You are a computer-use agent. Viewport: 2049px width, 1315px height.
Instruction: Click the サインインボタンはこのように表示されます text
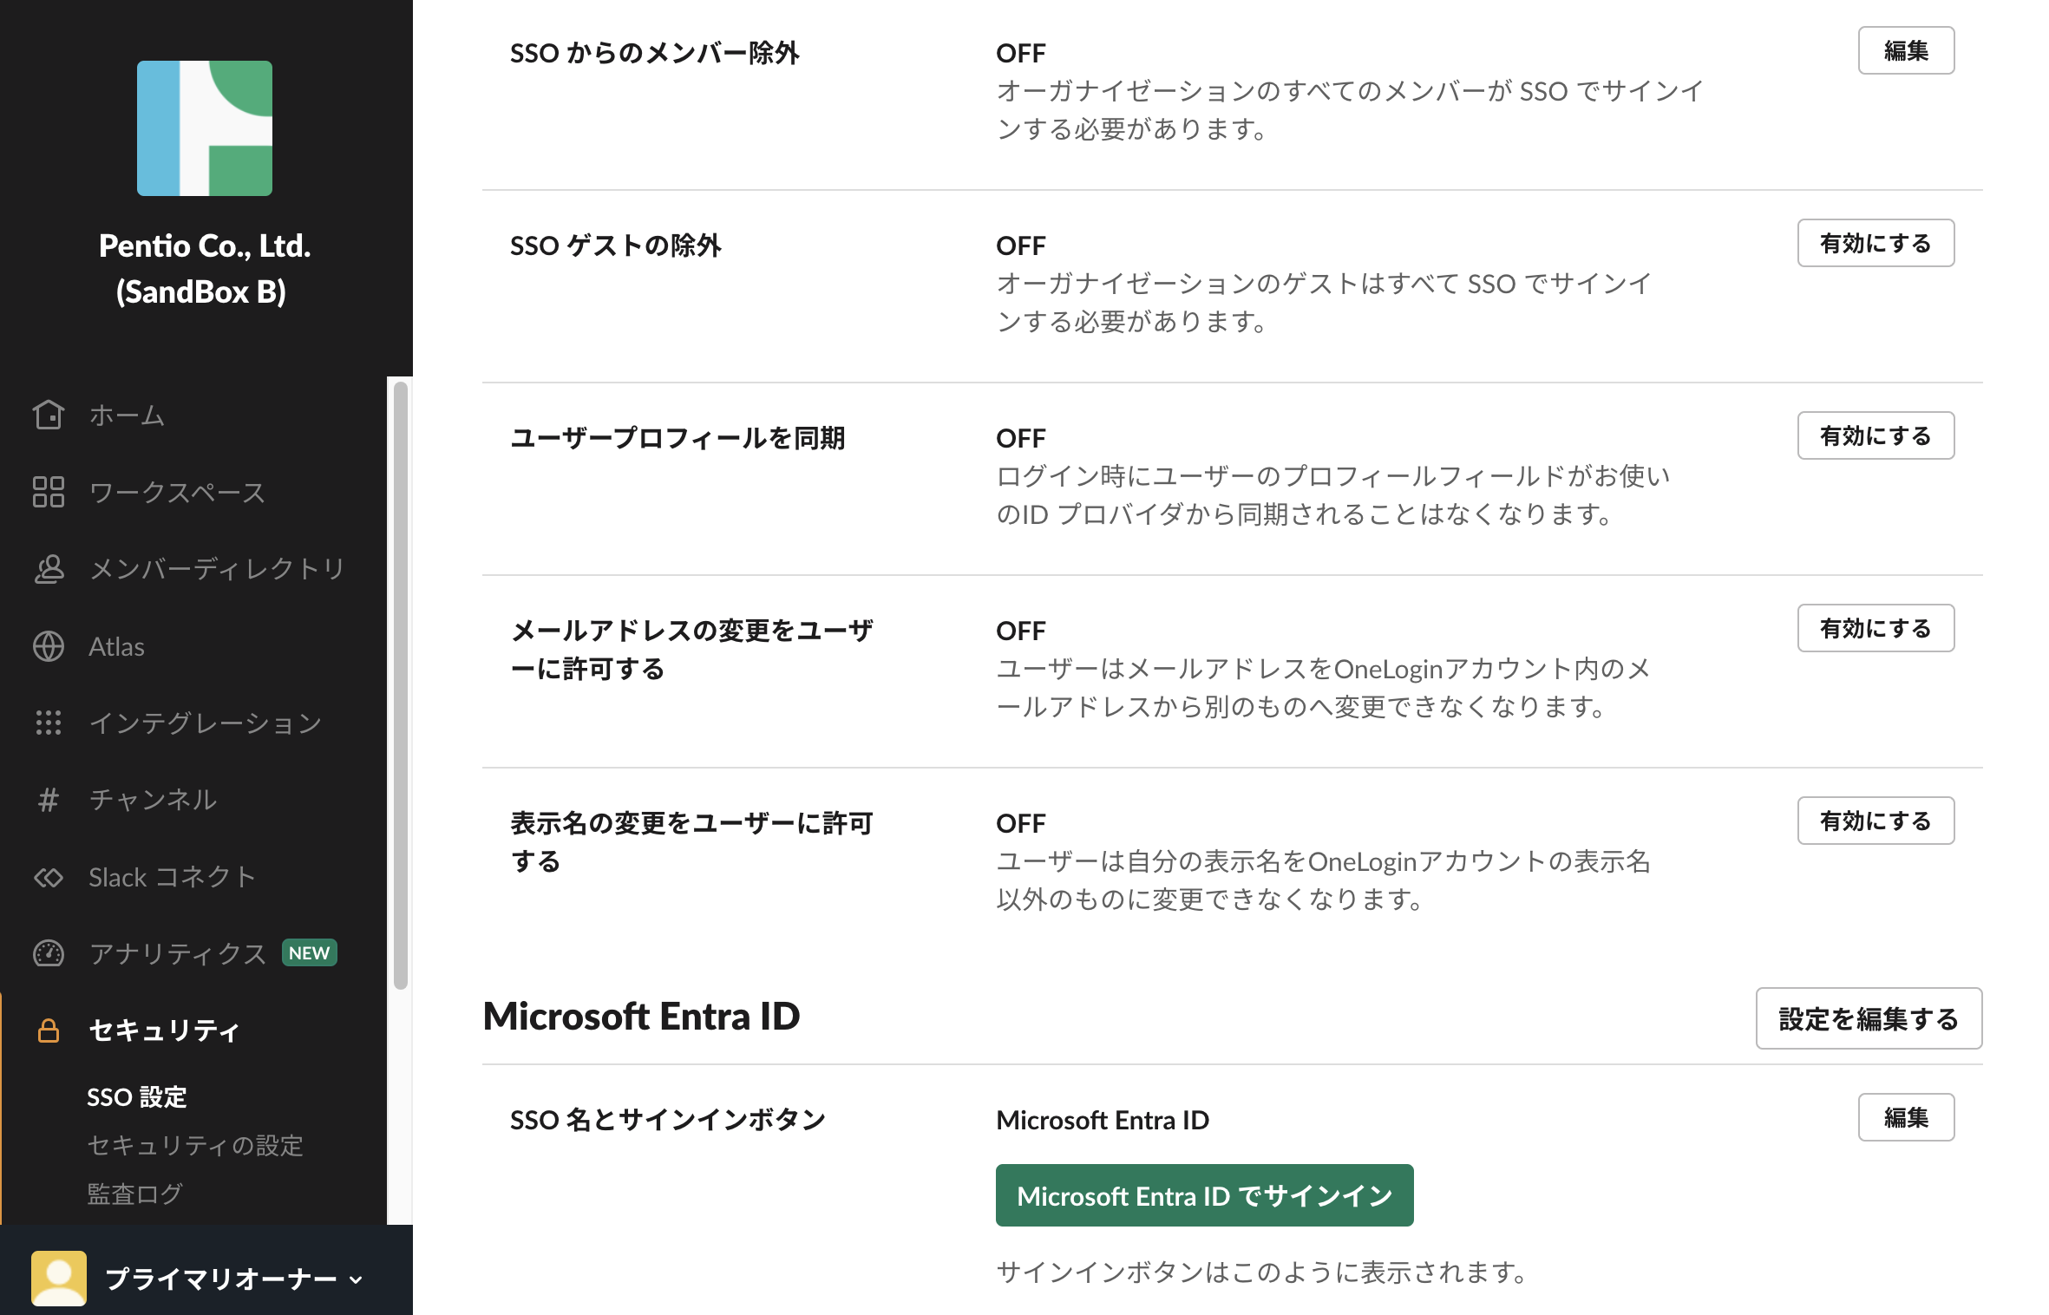tap(1261, 1272)
